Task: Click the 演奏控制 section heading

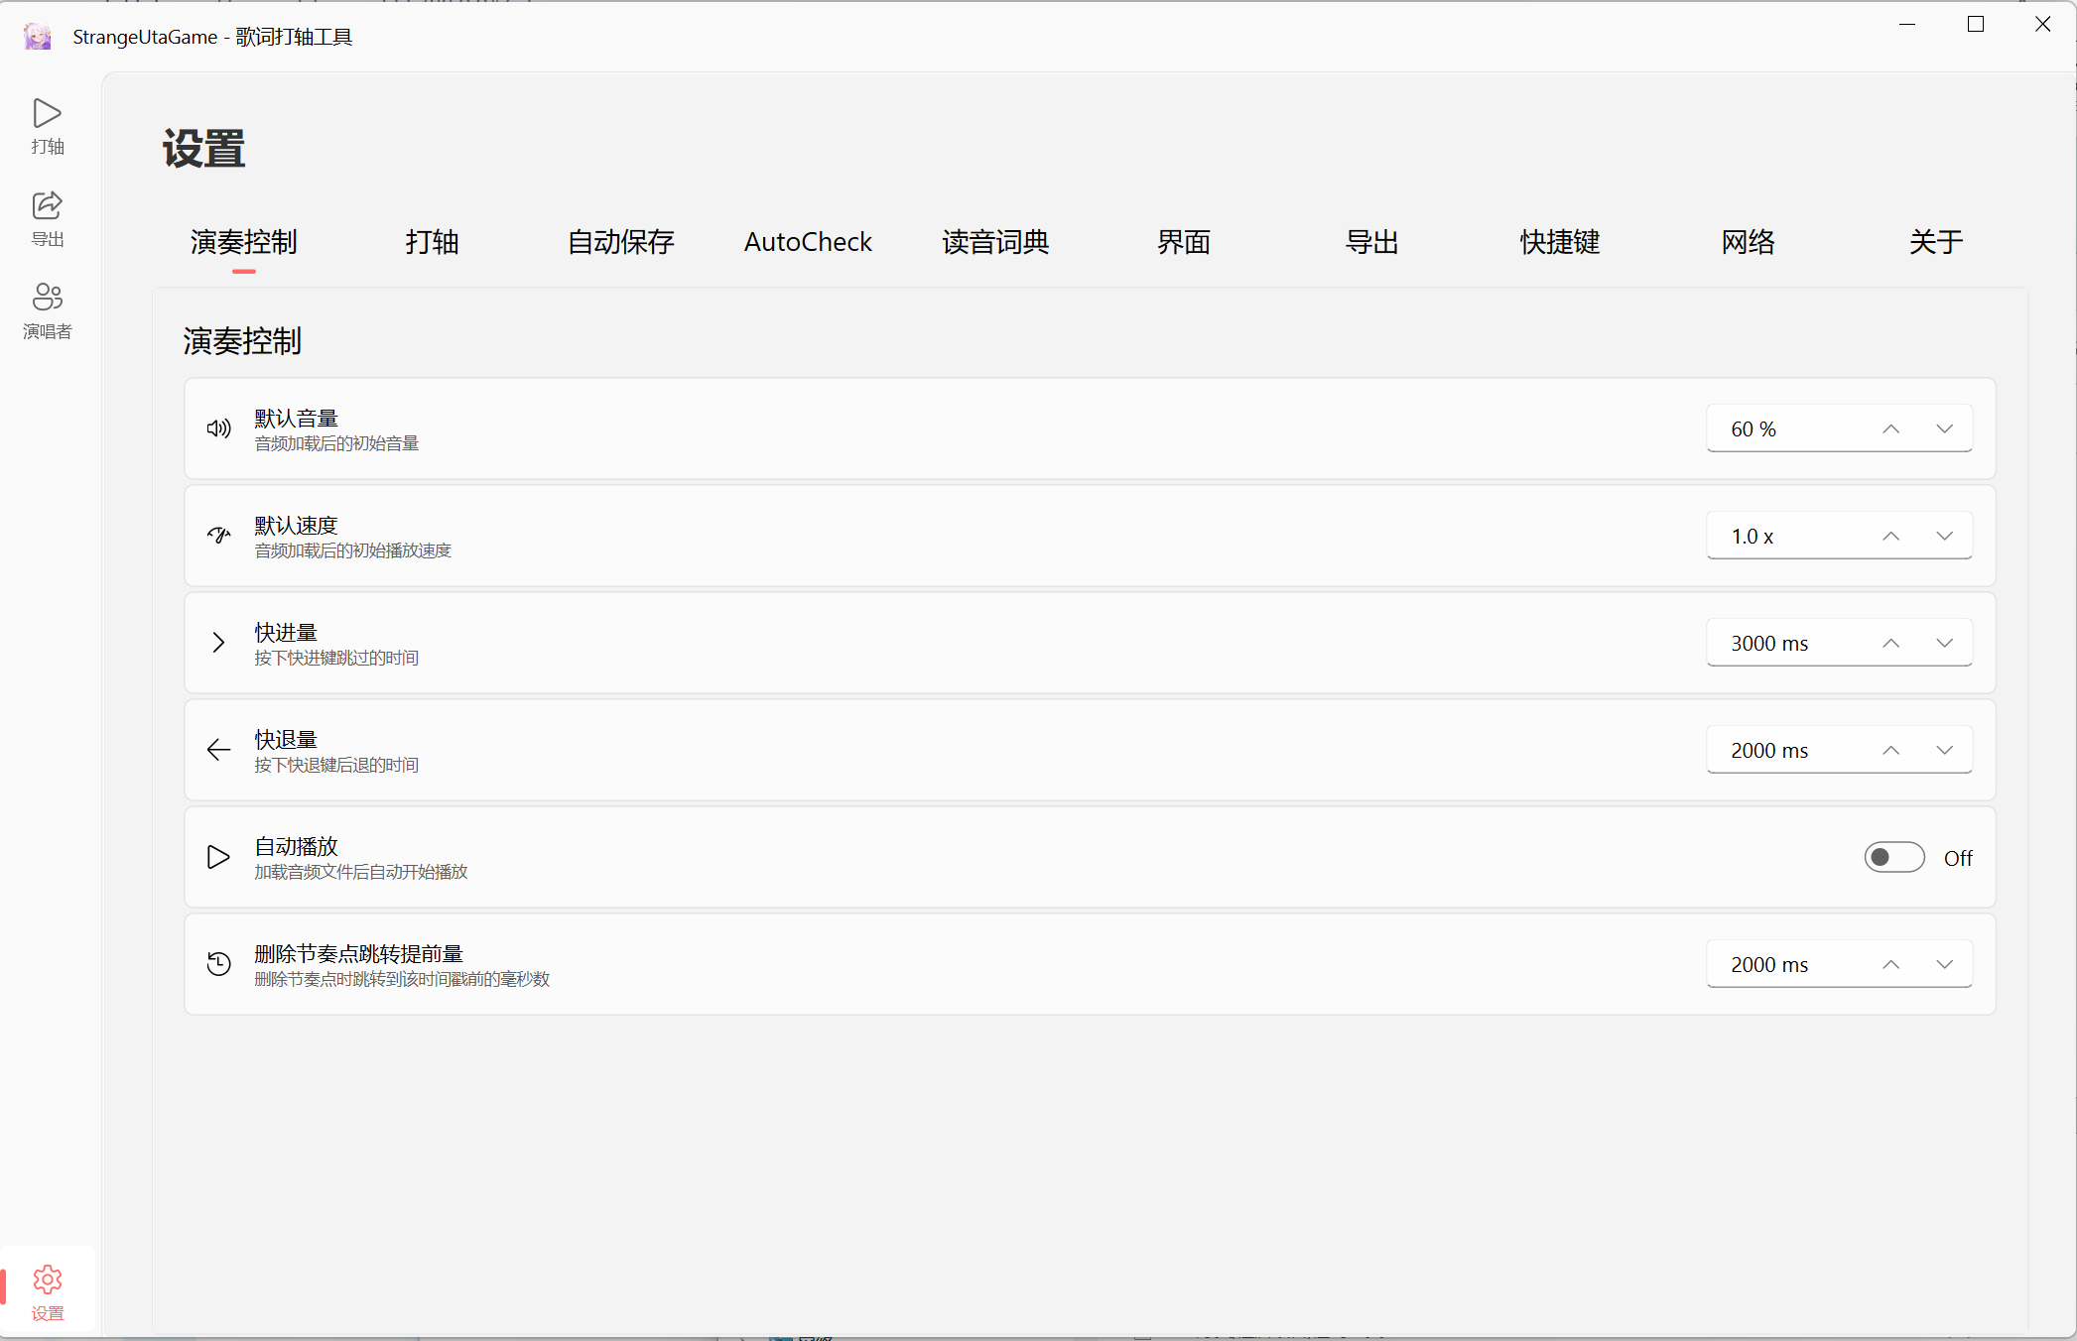Action: point(242,341)
